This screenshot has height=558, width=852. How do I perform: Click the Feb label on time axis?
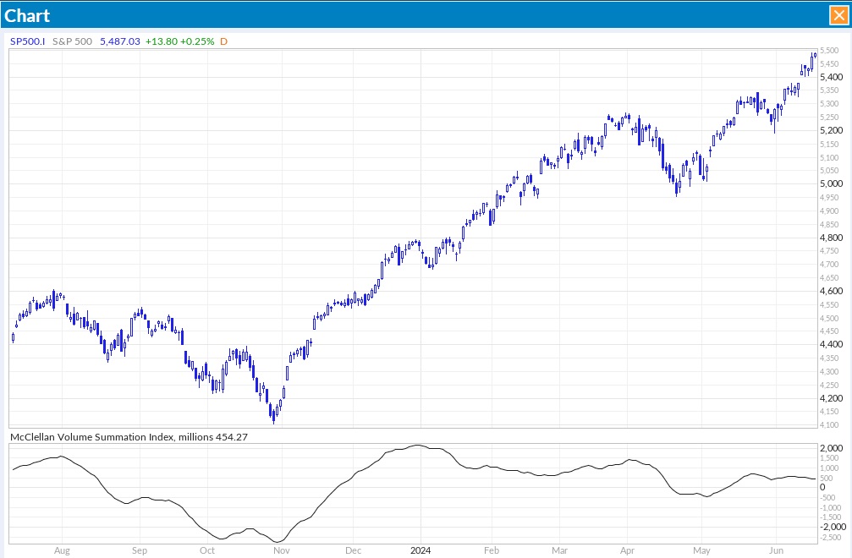[x=492, y=550]
